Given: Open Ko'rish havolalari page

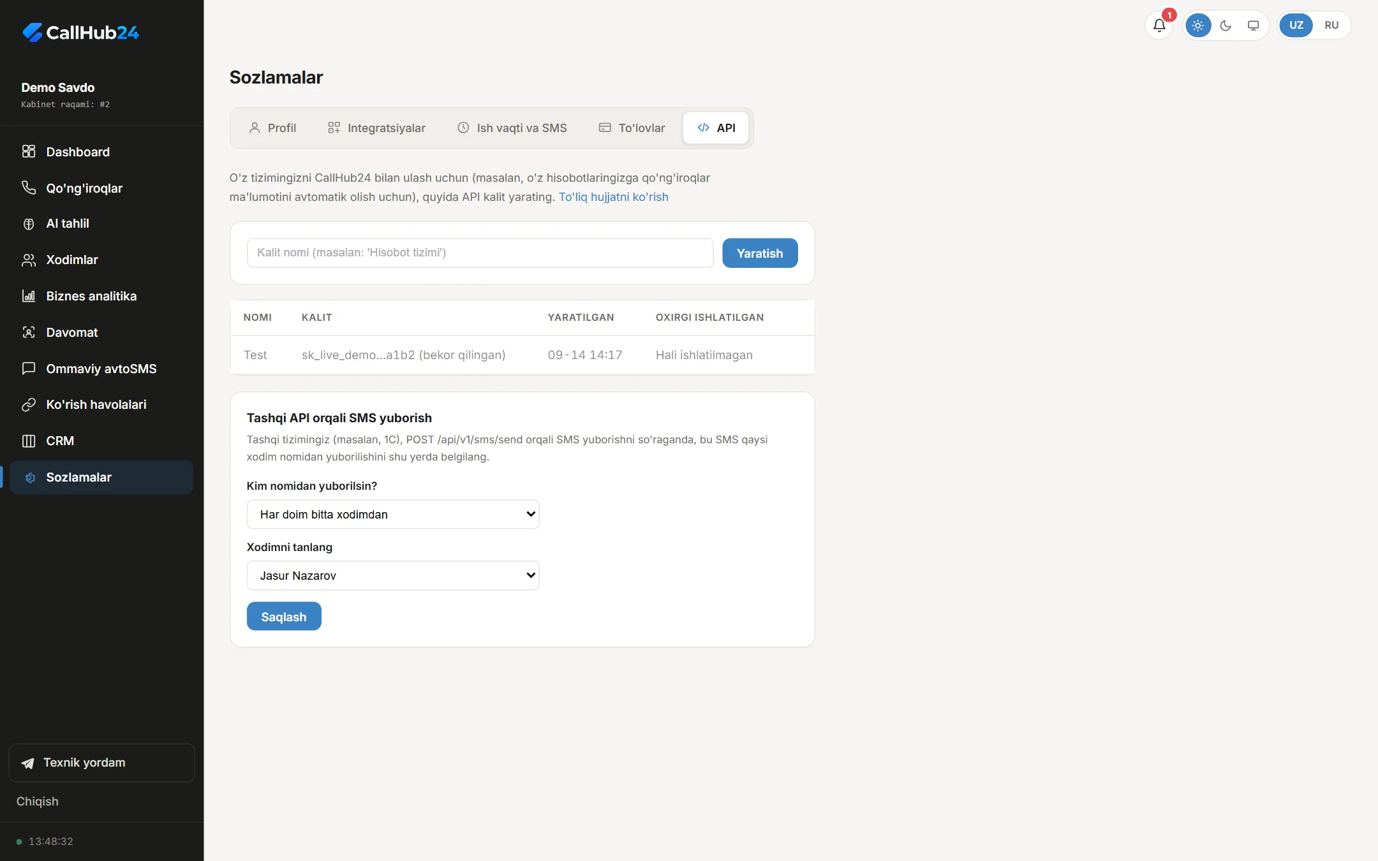Looking at the screenshot, I should (x=101, y=405).
